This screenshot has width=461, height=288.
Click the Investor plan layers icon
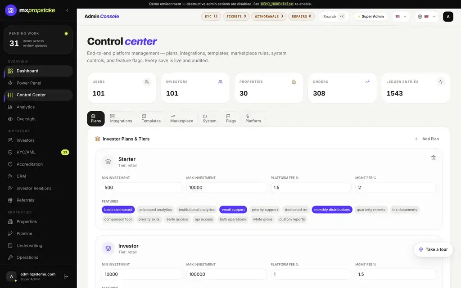[x=108, y=248]
